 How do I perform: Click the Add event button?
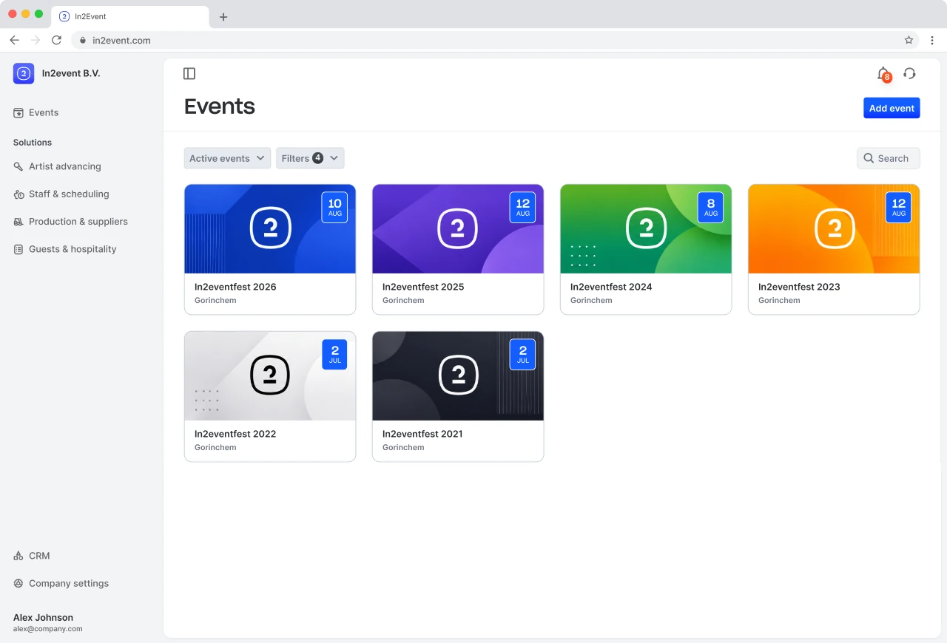892,108
